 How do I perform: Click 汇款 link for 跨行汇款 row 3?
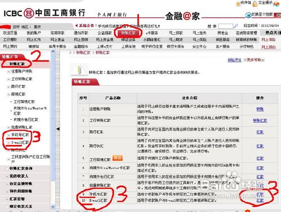[x=260, y=132]
